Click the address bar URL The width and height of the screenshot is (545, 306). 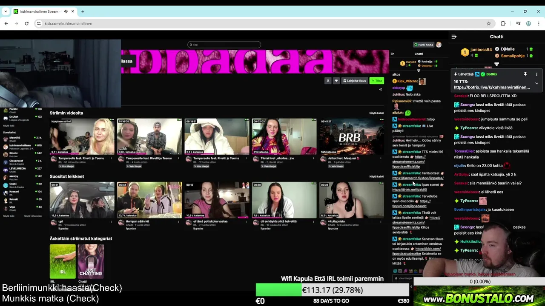[68, 23]
